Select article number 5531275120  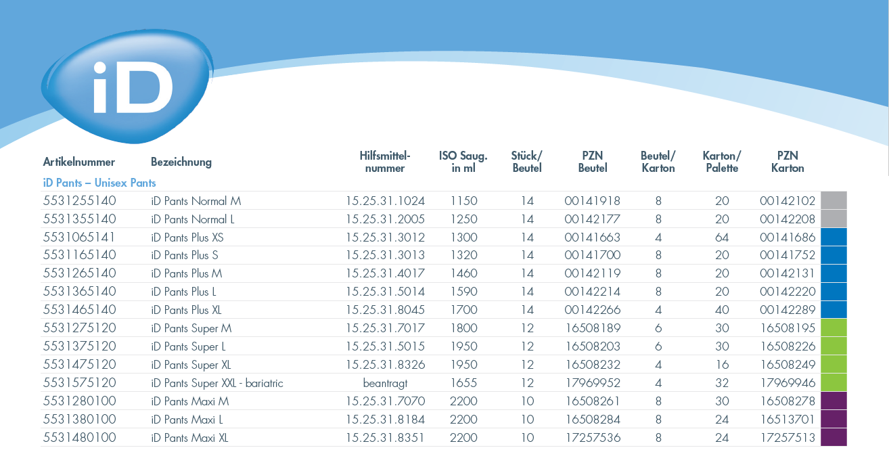80,328
